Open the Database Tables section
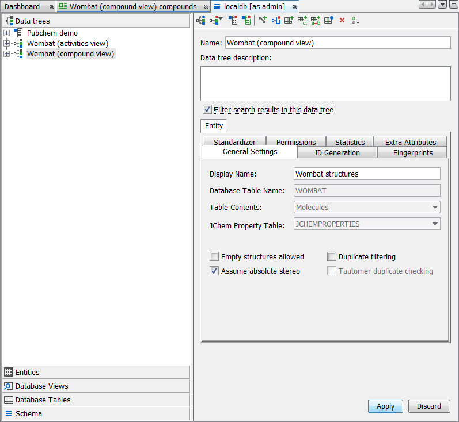This screenshot has width=459, height=422. tap(96, 400)
